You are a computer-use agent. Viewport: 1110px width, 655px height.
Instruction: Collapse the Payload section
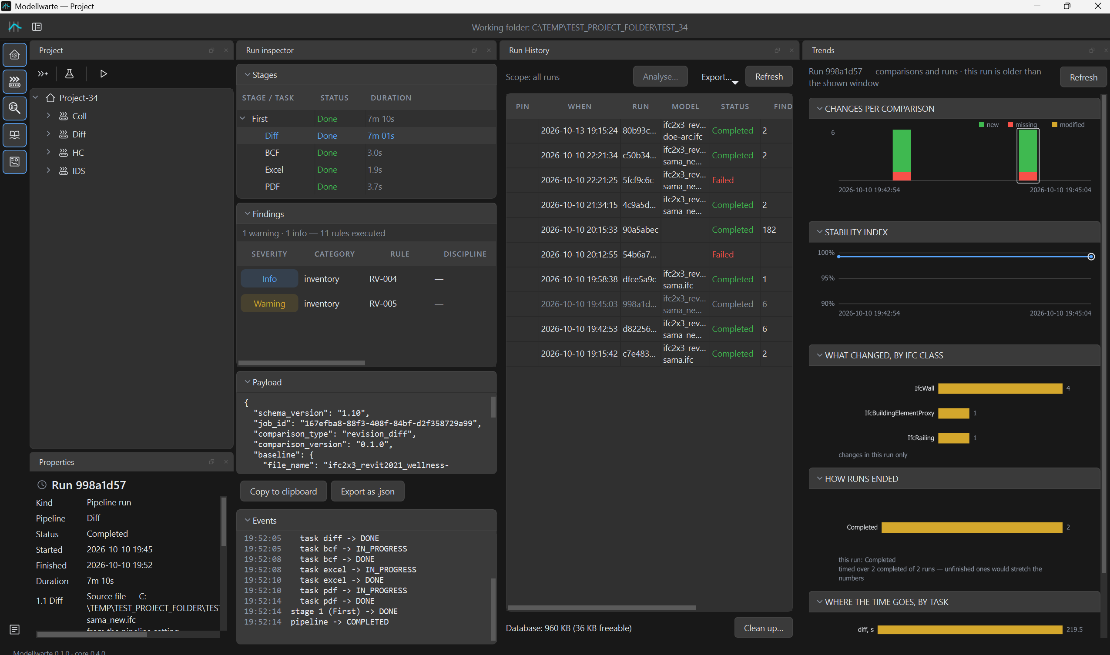(x=247, y=382)
